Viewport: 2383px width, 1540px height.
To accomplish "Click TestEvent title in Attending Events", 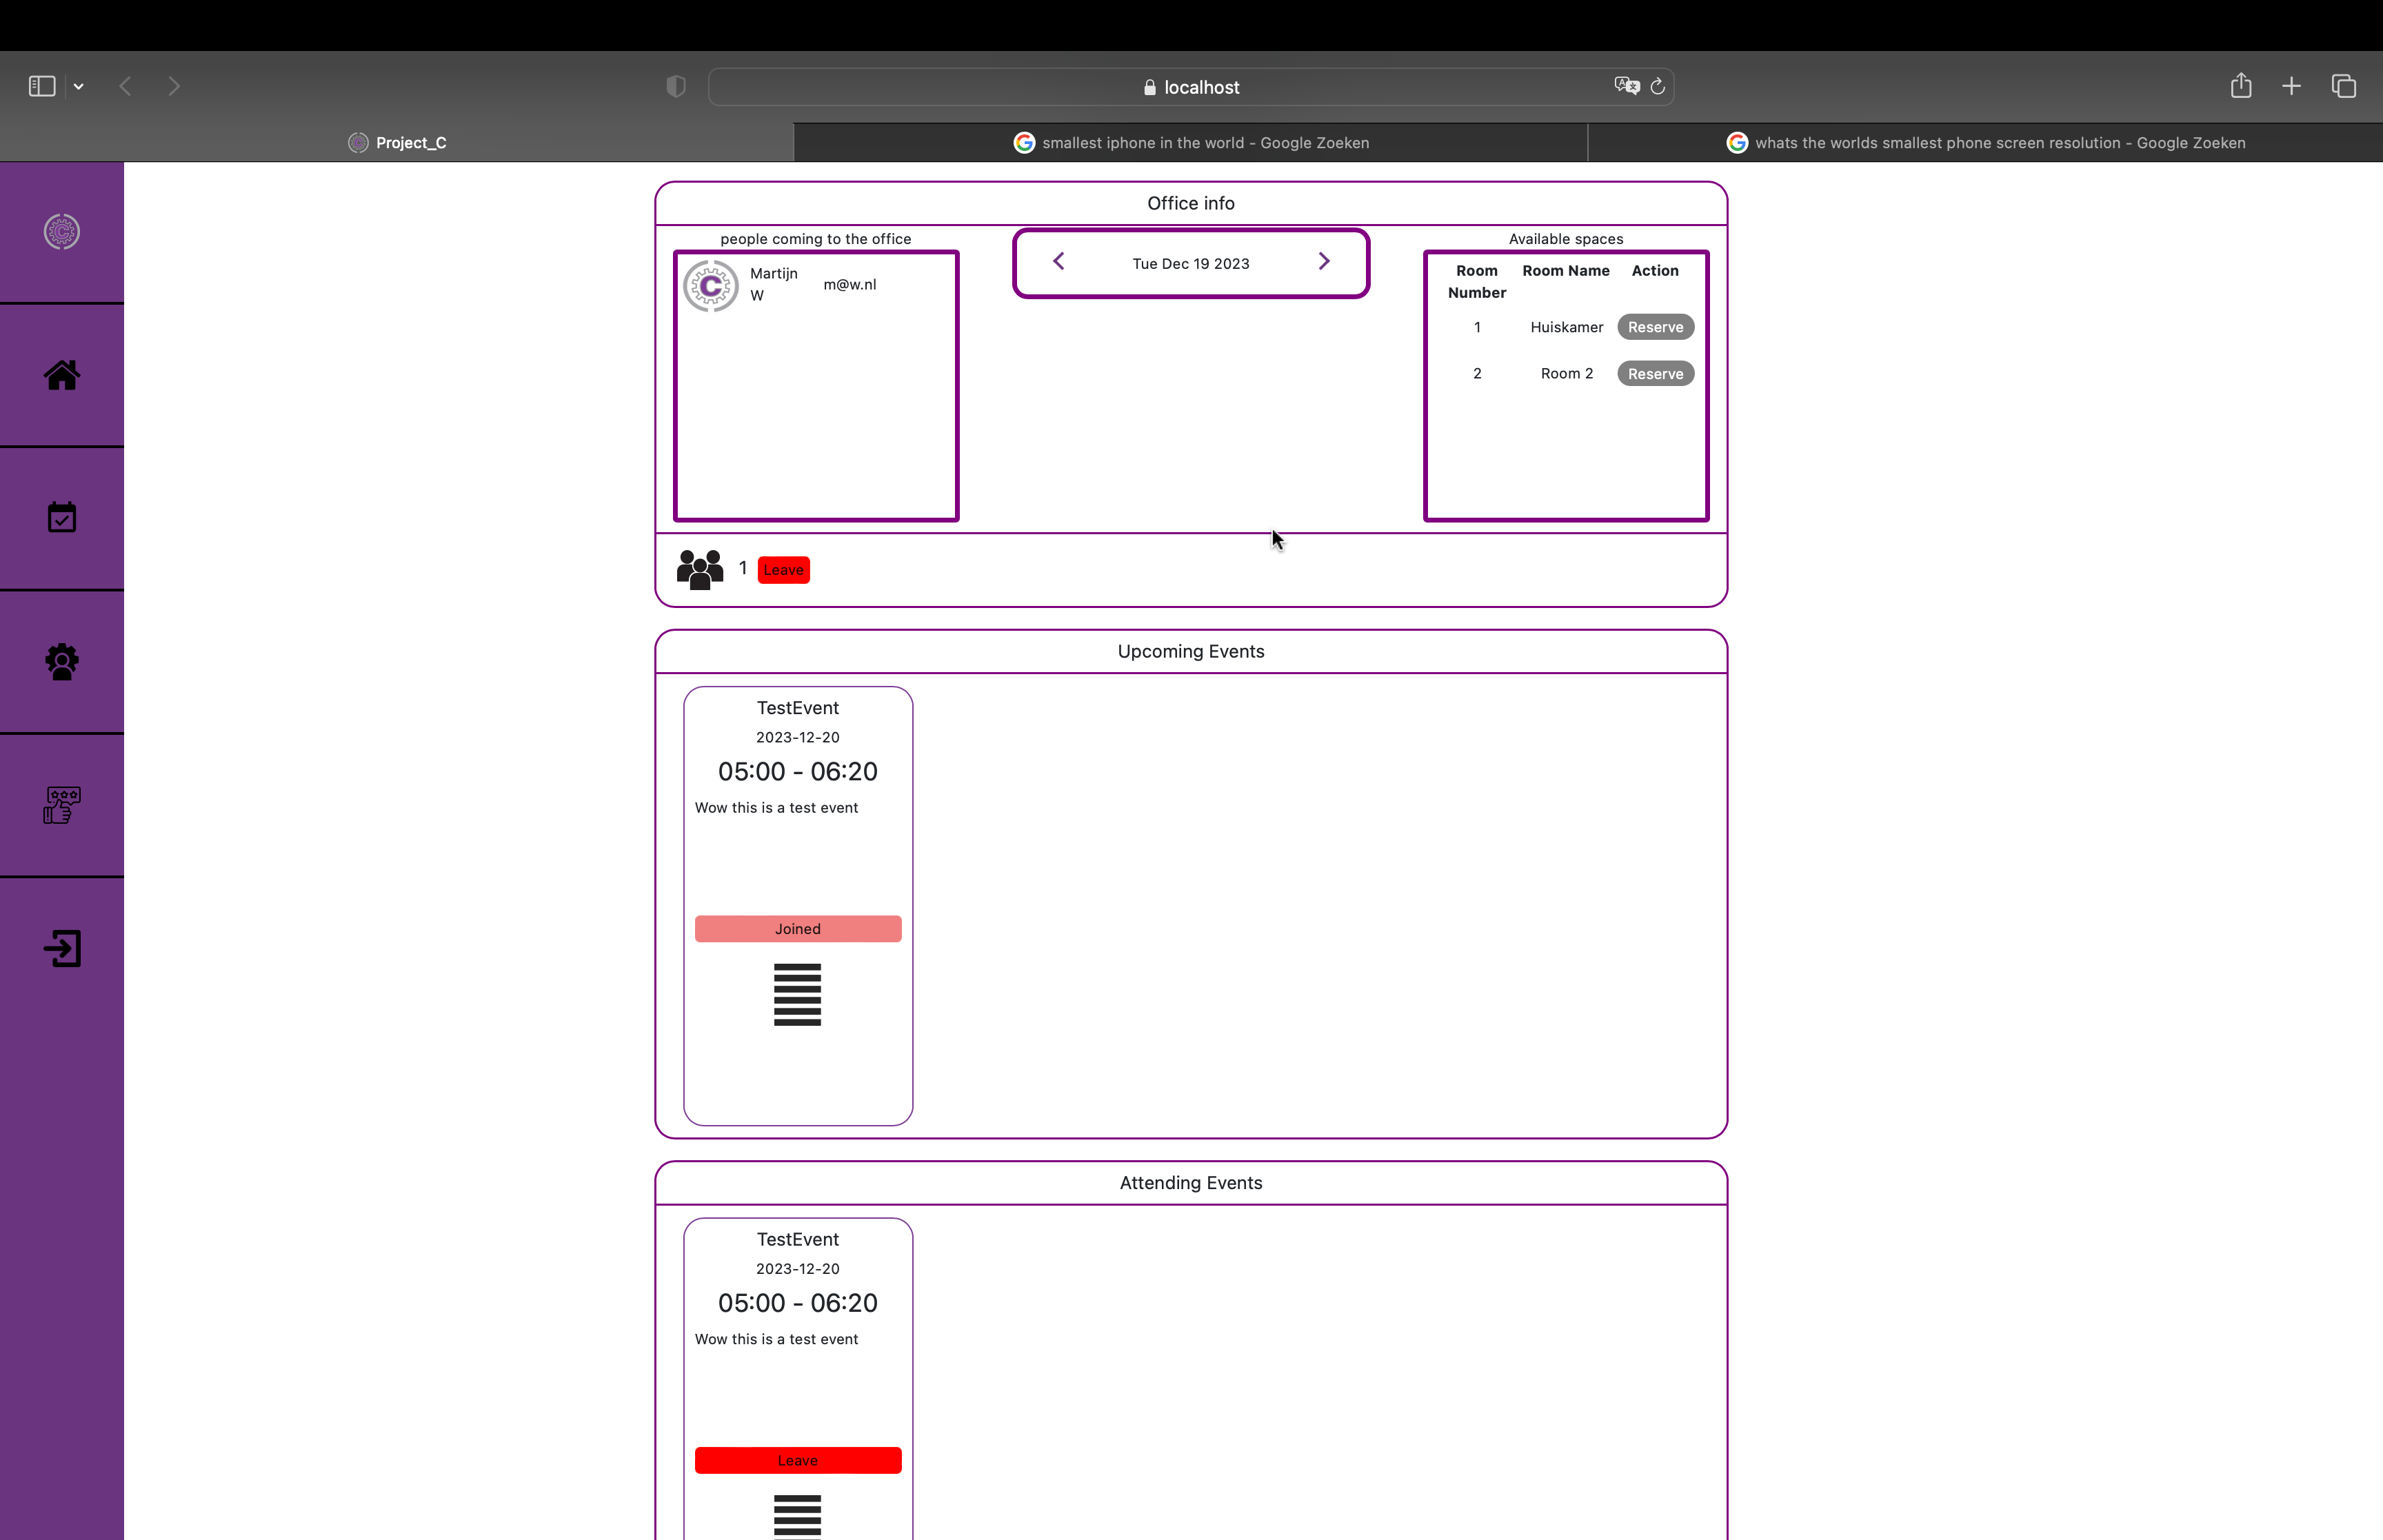I will [x=798, y=1239].
